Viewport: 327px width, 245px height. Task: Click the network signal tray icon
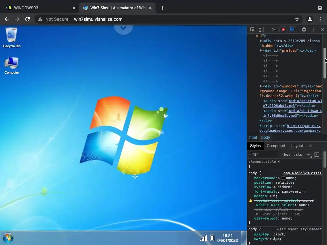click(x=203, y=238)
